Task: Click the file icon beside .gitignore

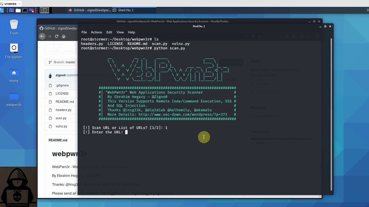Action: 50,85
